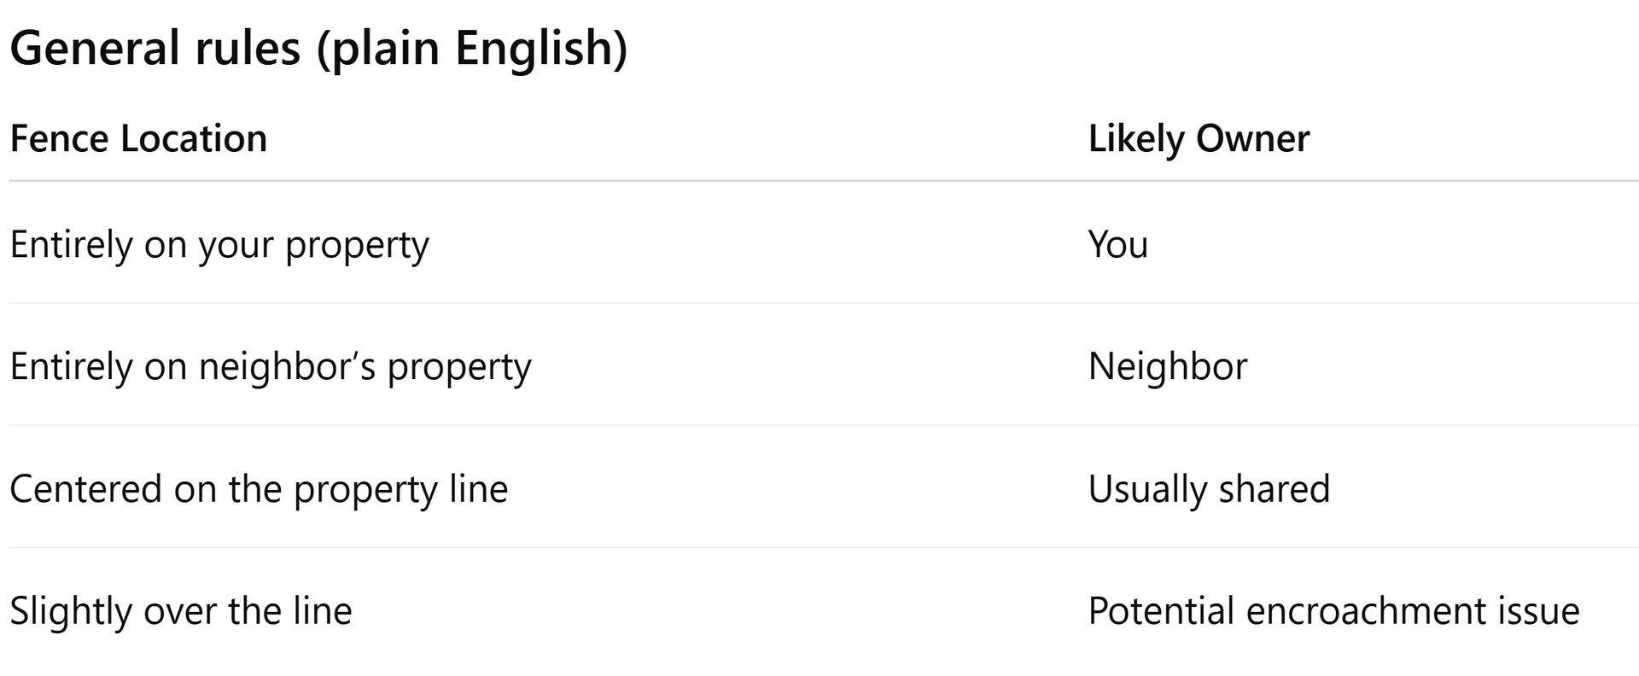Click the word 'encroachment' in the last row
This screenshot has height=676, width=1639.
1354,611
